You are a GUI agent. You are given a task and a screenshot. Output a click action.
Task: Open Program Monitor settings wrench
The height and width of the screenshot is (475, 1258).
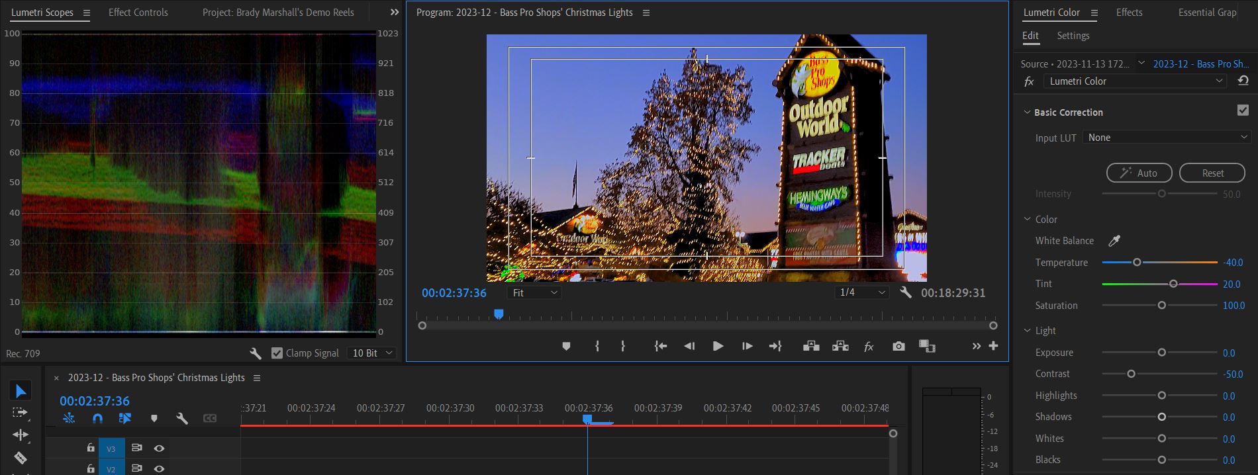[x=905, y=292]
